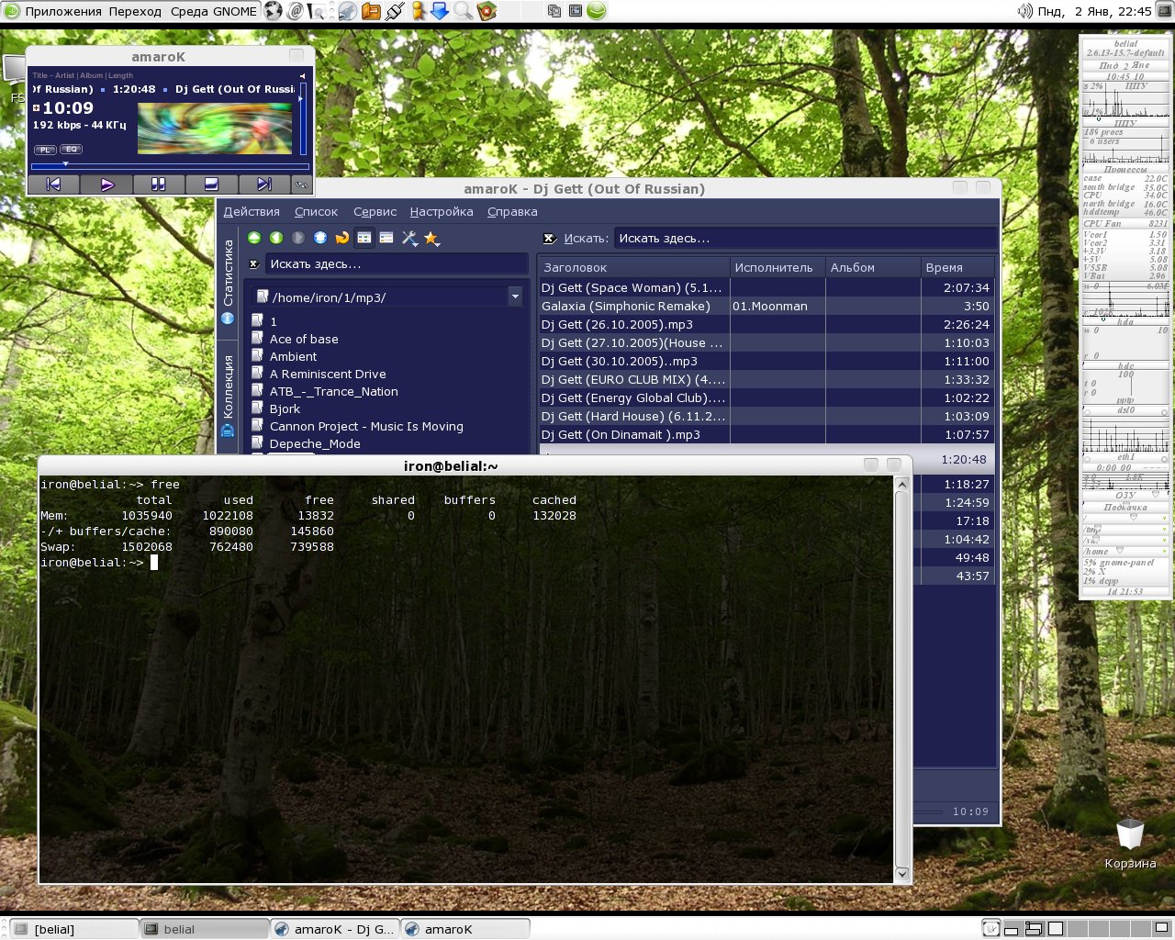Open the Действия menu
This screenshot has width=1175, height=940.
pos(252,212)
